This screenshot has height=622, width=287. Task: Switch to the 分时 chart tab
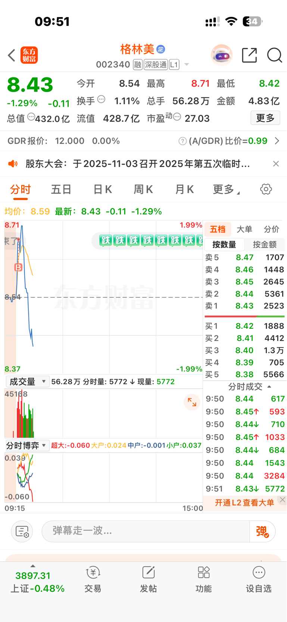(x=21, y=189)
